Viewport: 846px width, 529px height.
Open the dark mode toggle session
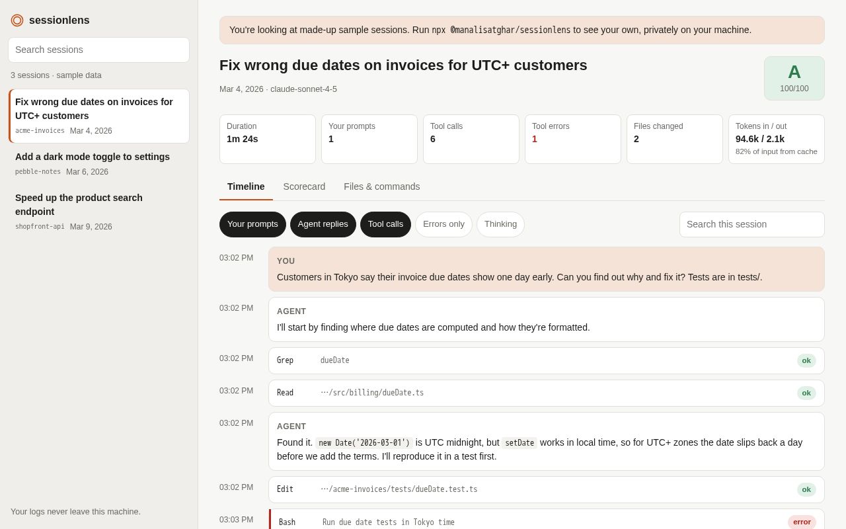(x=98, y=164)
